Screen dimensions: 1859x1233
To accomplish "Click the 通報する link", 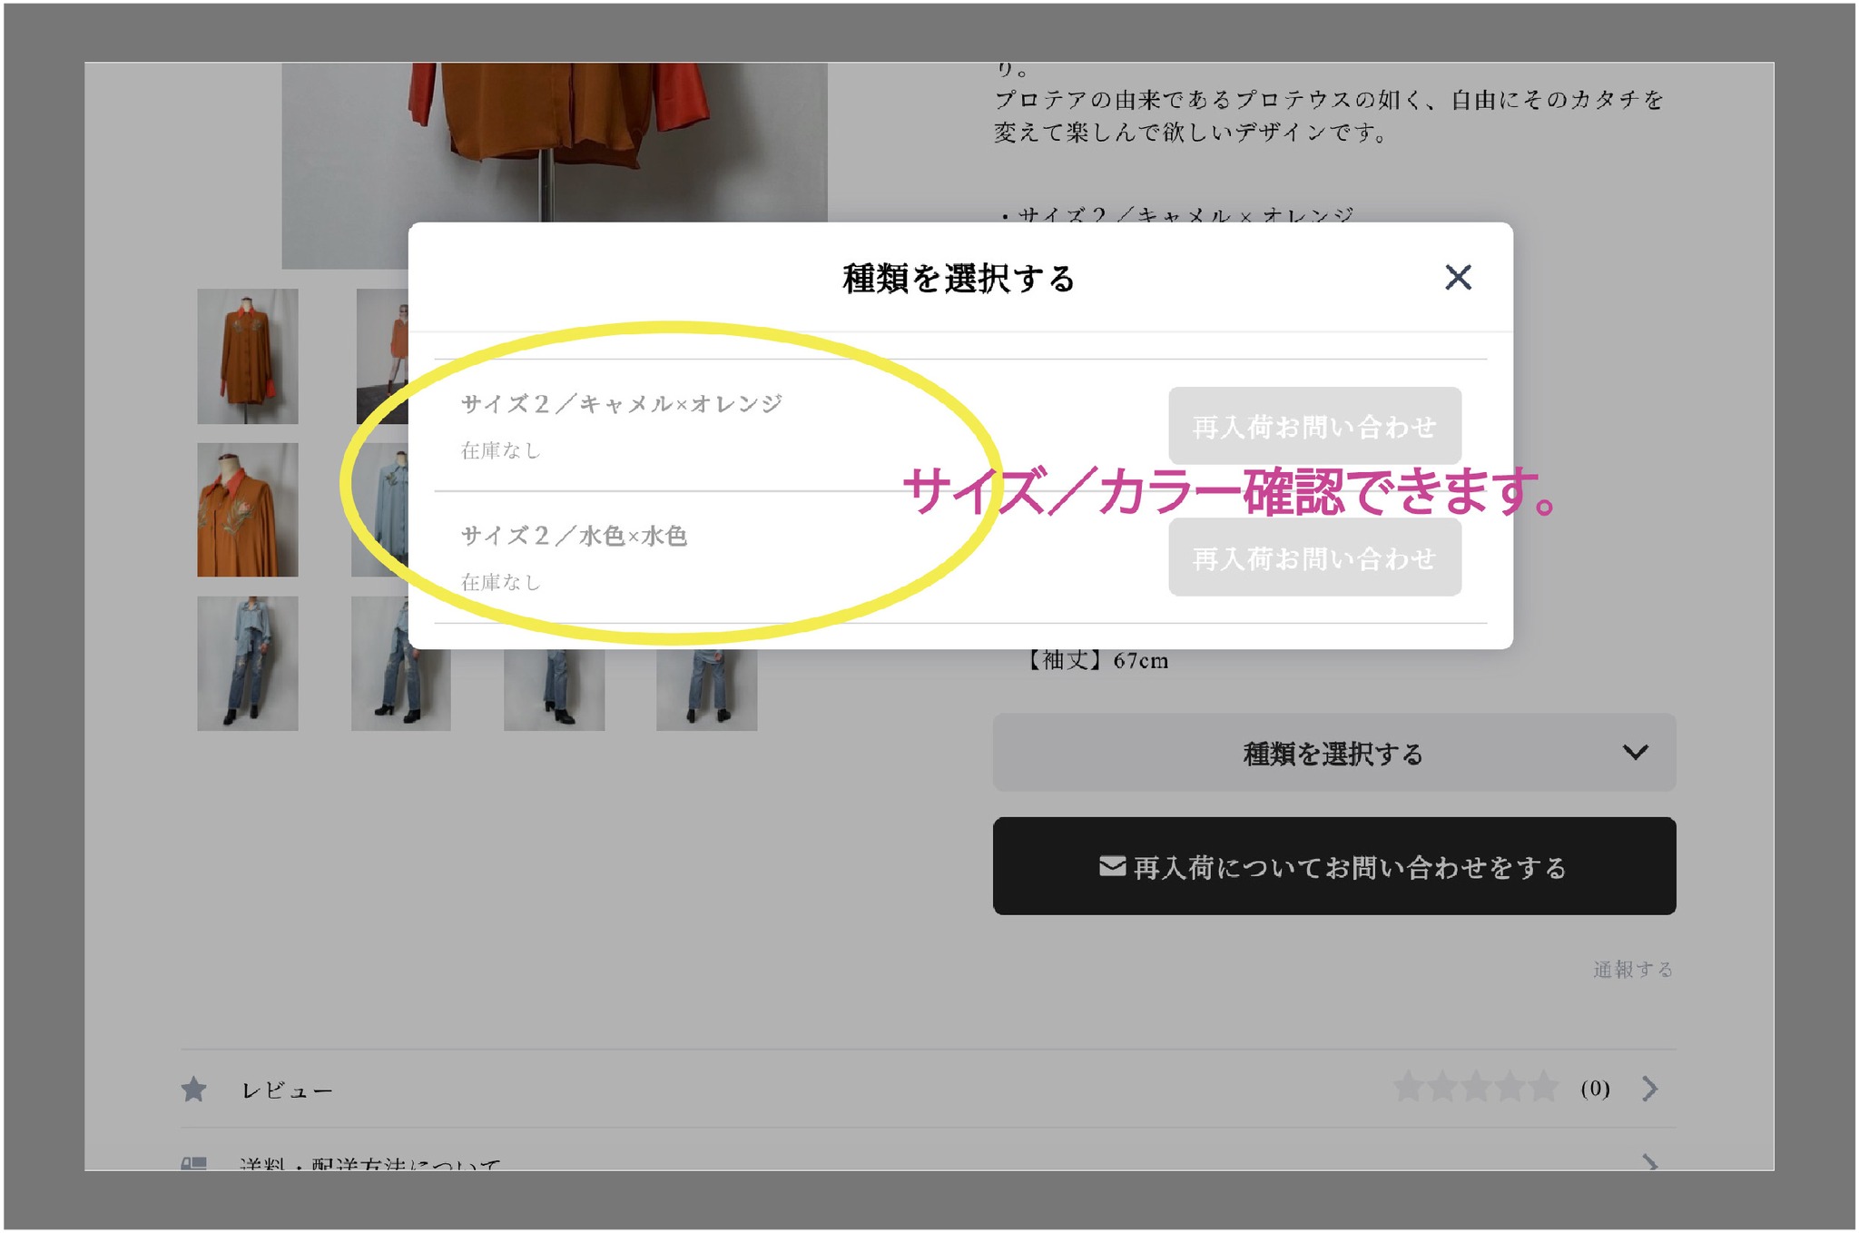I will pyautogui.click(x=1632, y=969).
